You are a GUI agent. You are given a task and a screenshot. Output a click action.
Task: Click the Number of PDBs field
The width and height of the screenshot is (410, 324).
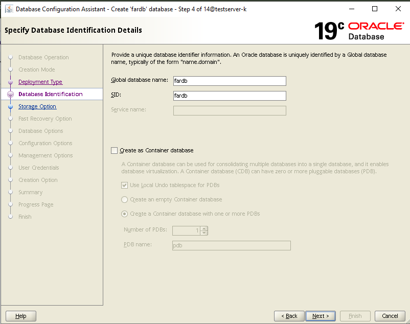click(186, 230)
